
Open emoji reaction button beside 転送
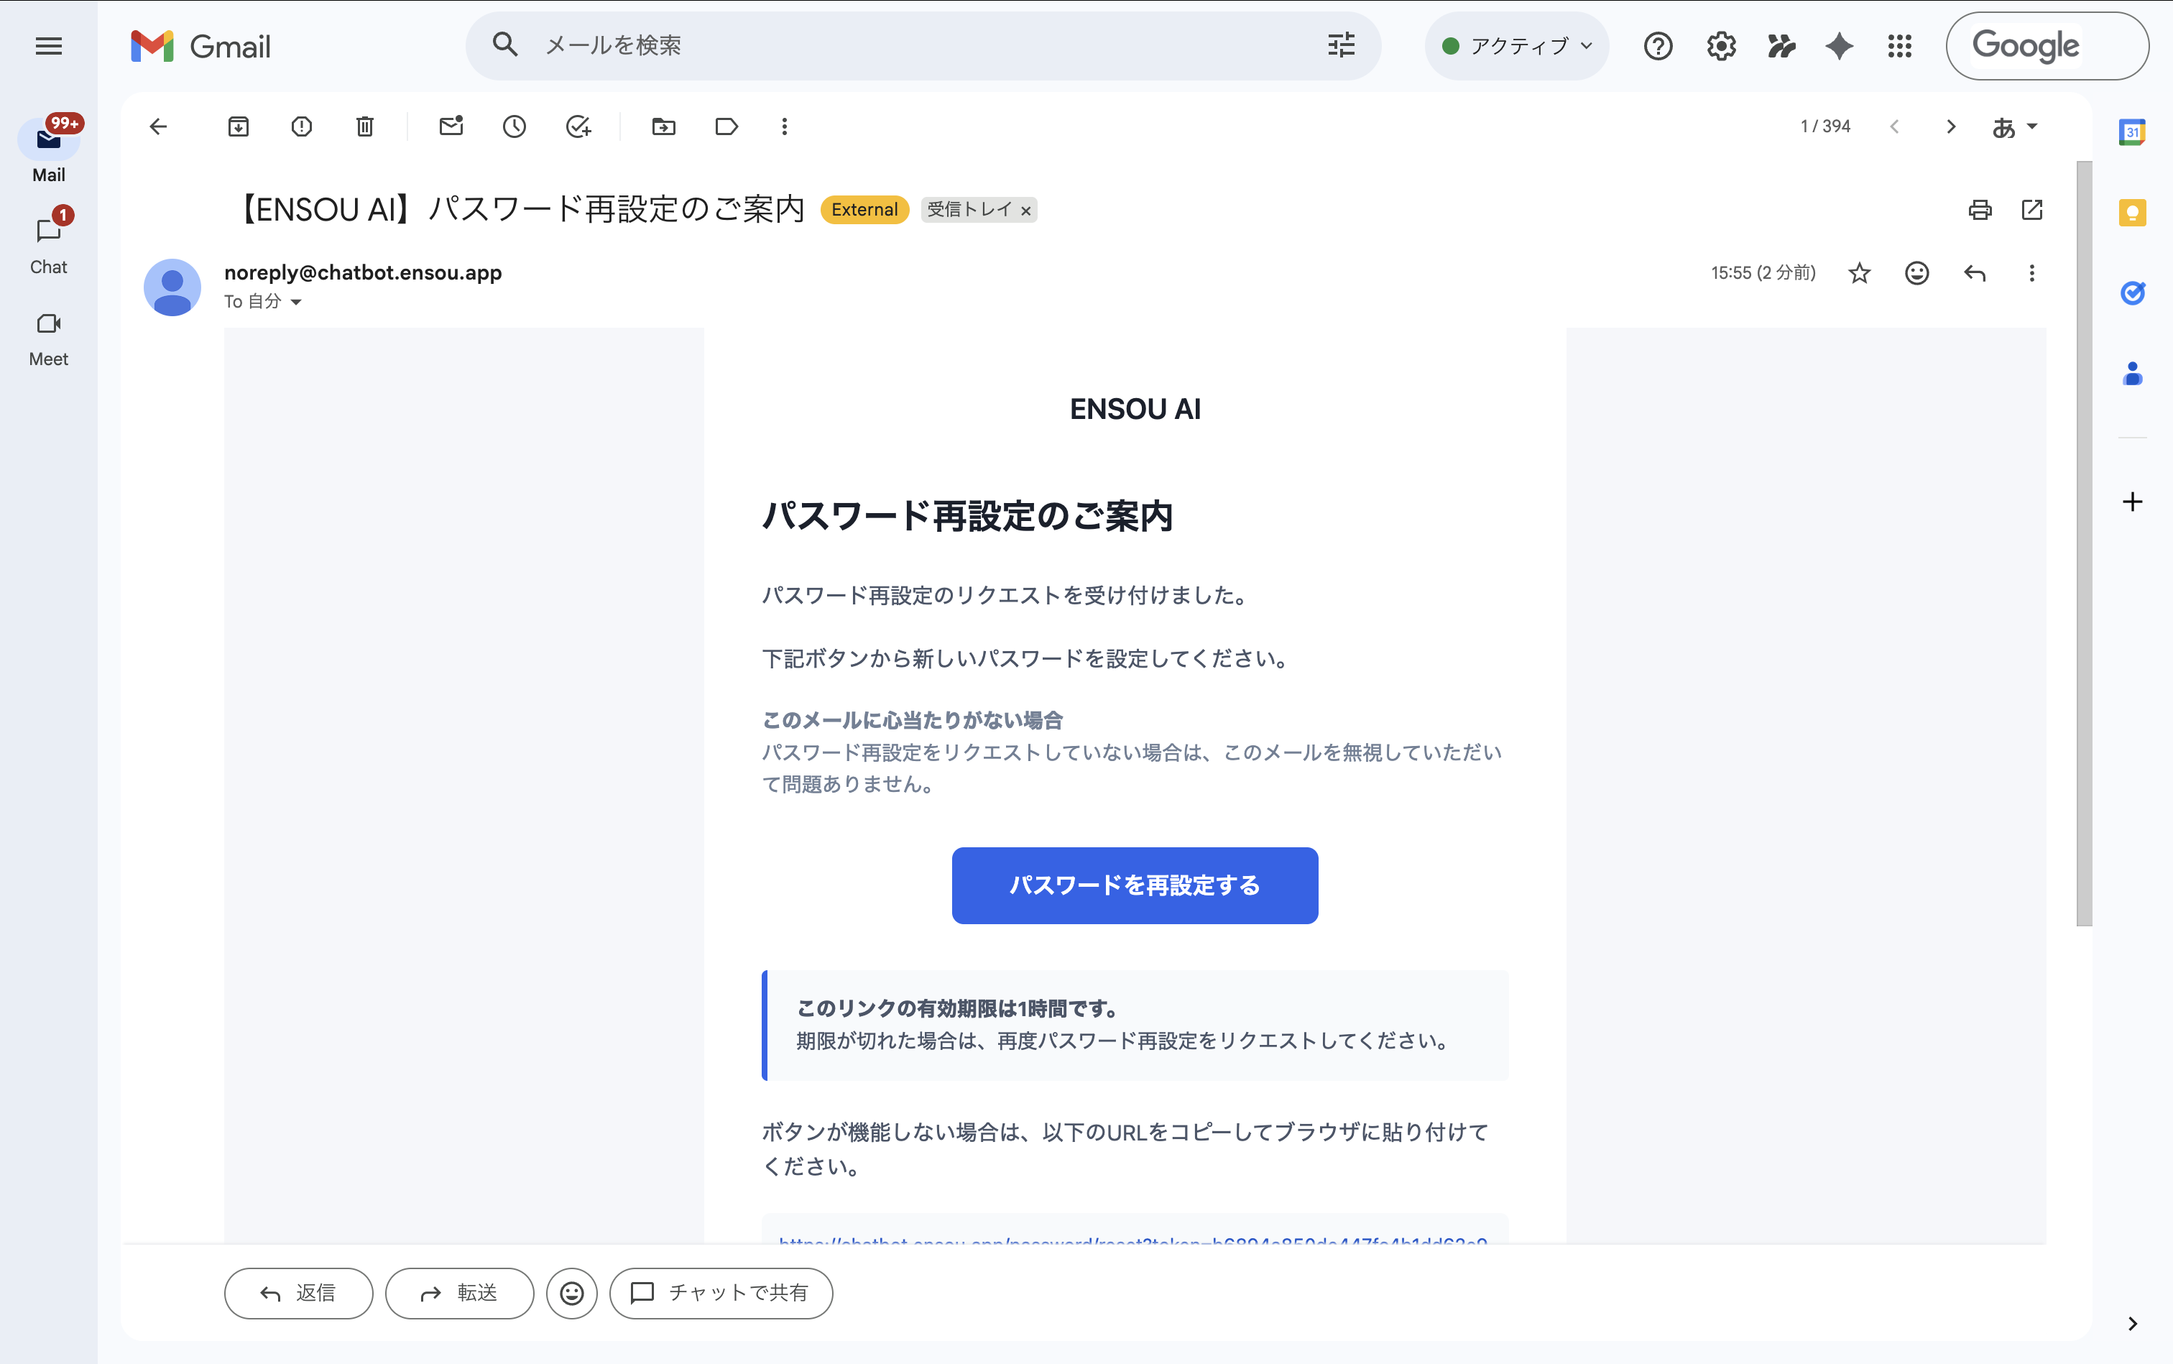(572, 1293)
